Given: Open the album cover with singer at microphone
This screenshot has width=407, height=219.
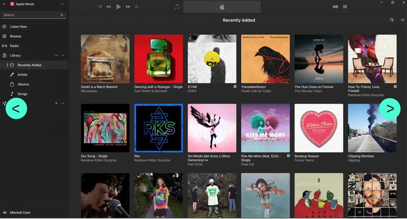Looking at the screenshot, I should pos(105,196).
